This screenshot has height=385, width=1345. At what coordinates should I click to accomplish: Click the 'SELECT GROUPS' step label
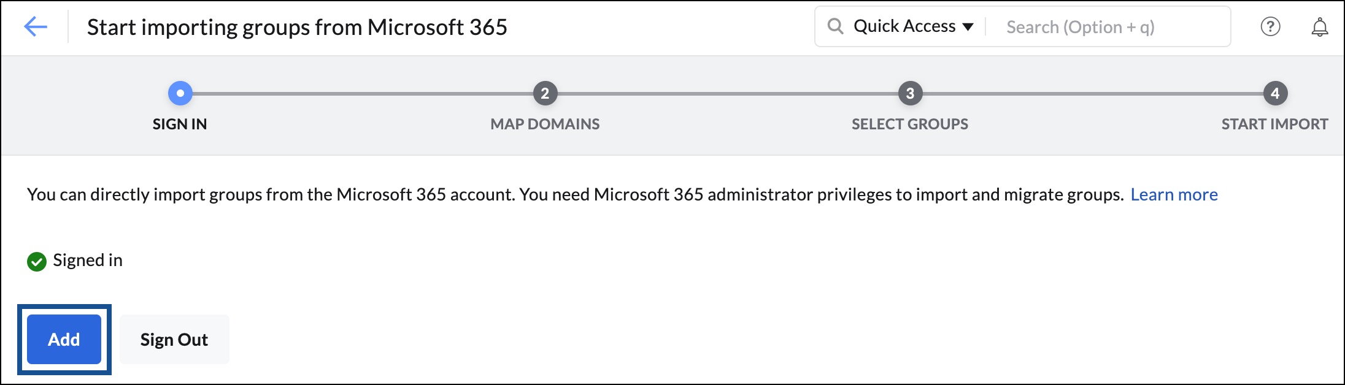click(x=910, y=124)
